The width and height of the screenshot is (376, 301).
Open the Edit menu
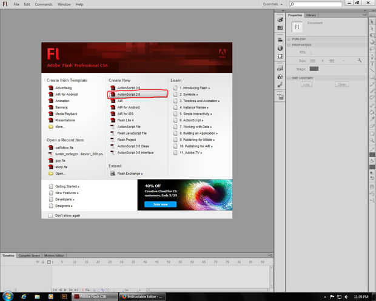27,4
